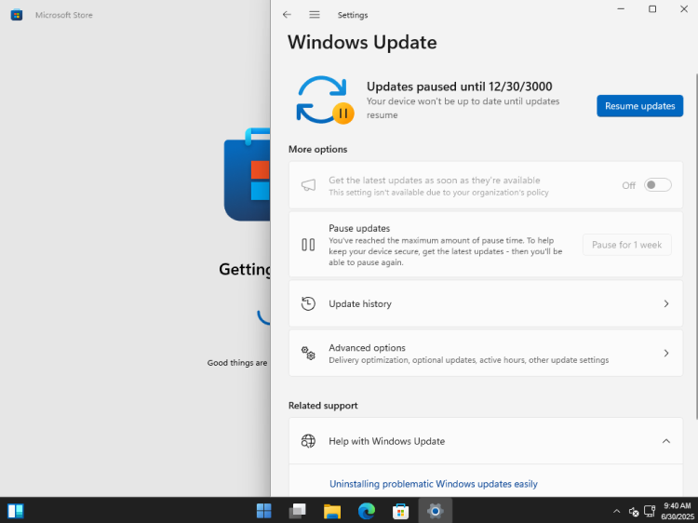Click the muted volume tray icon
Image resolution: width=698 pixels, height=523 pixels.
(x=634, y=512)
